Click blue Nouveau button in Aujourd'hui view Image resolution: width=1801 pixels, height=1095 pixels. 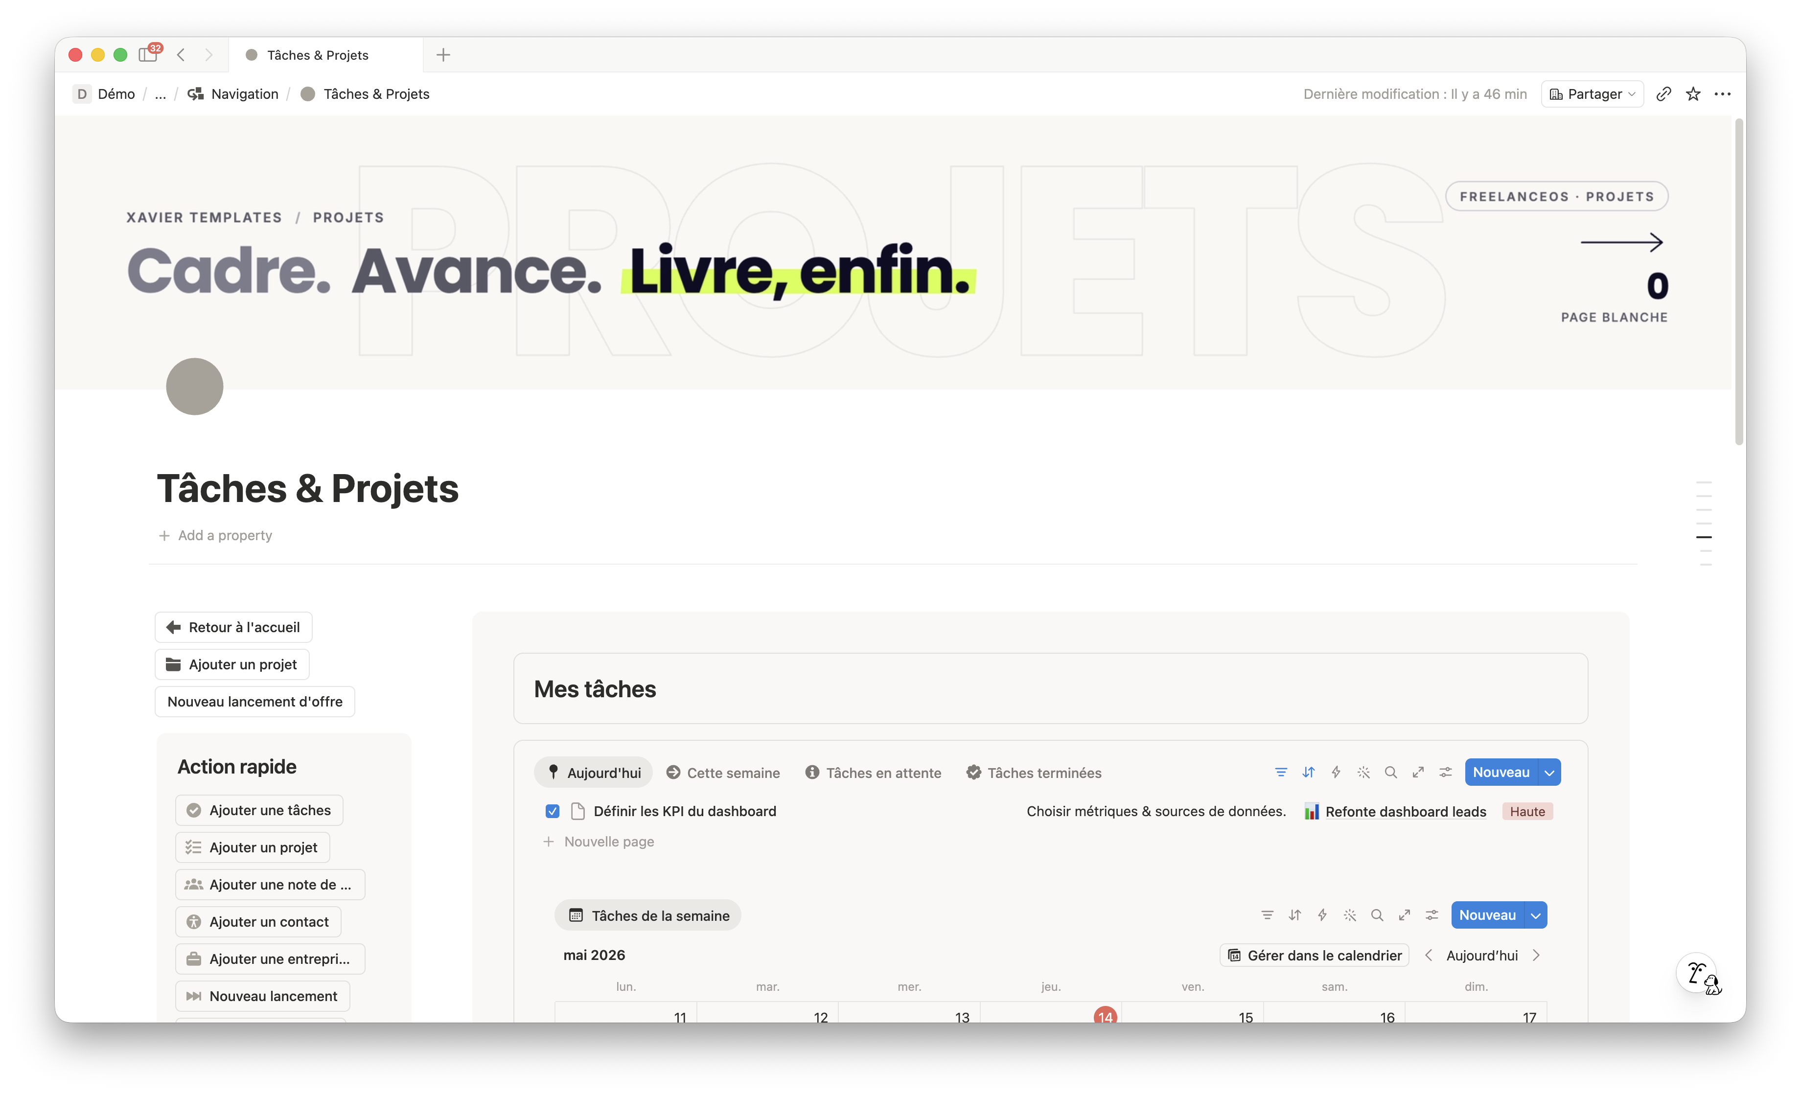coord(1501,772)
